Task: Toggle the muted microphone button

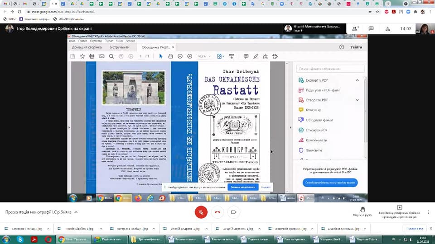Action: [201, 212]
